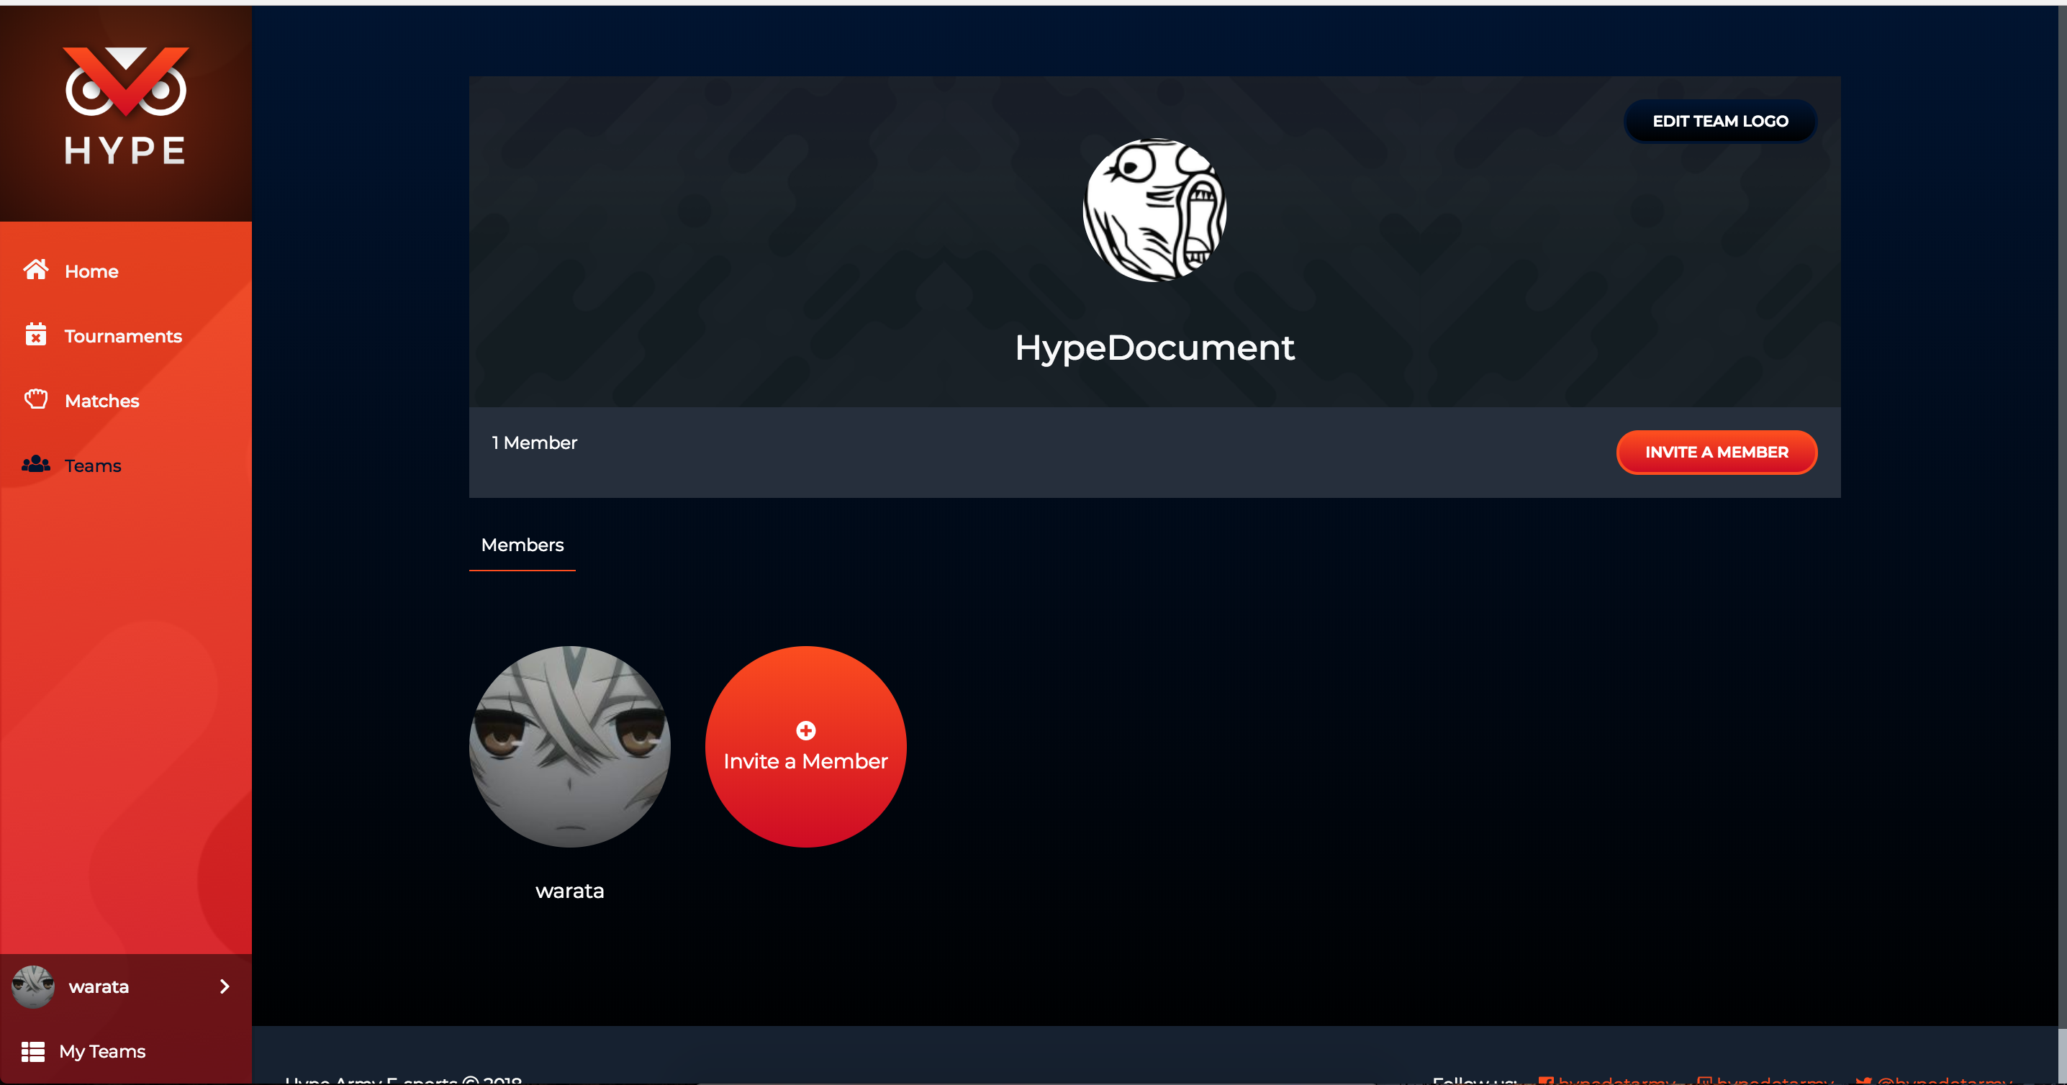Click the Teams people icon
The height and width of the screenshot is (1085, 2067).
(35, 464)
